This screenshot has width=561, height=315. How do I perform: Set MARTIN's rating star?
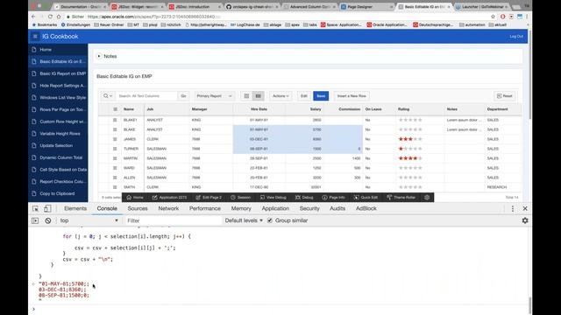coord(410,158)
